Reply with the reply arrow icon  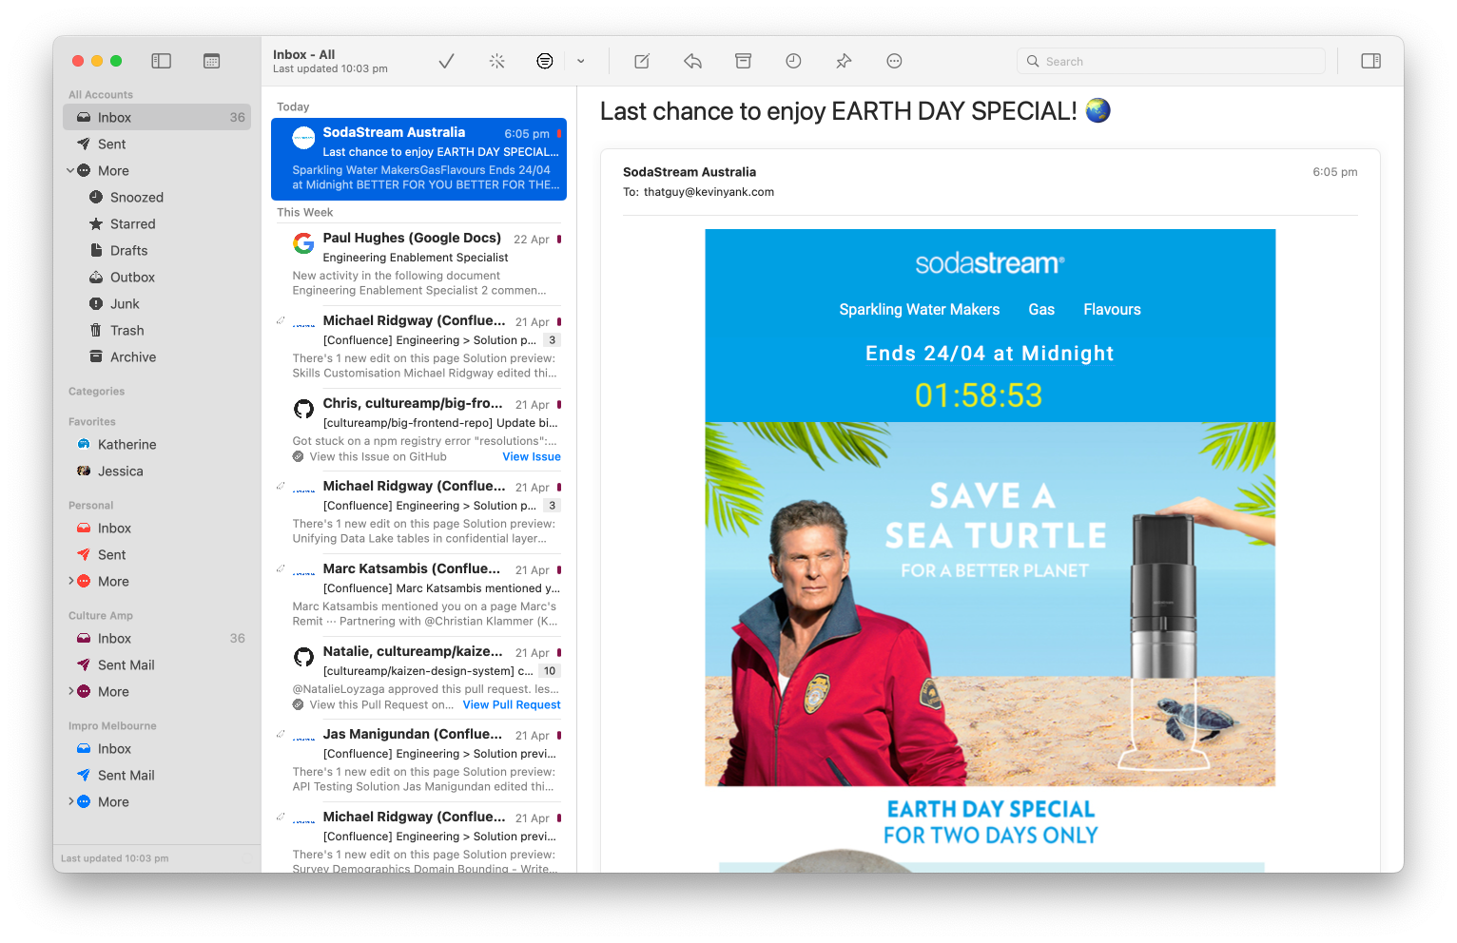[x=692, y=61]
